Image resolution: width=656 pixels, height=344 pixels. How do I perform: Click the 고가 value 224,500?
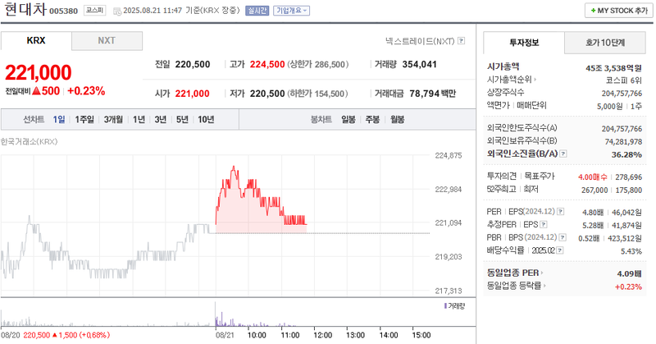click(267, 65)
